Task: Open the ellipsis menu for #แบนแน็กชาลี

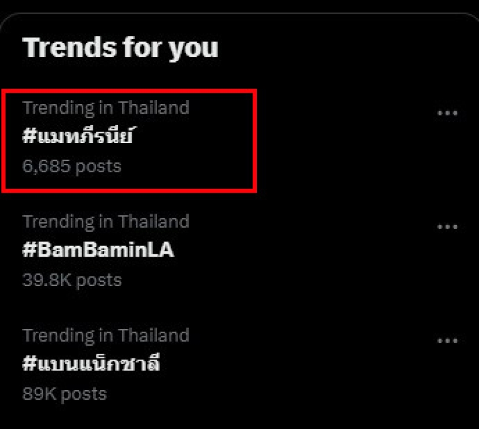Action: pos(447,340)
